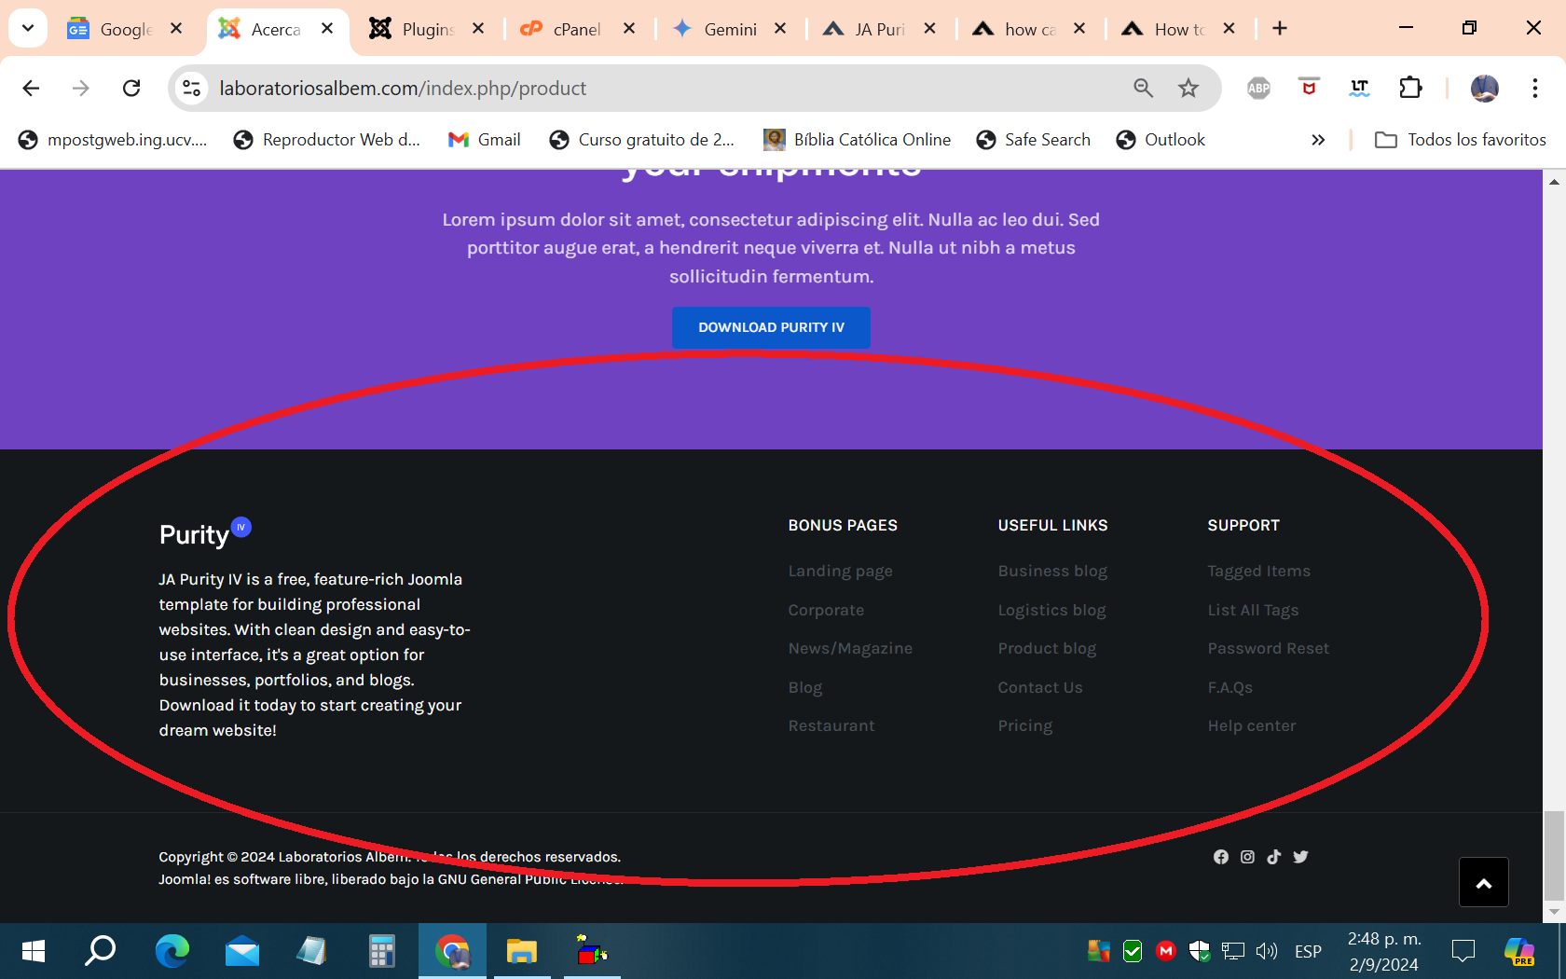Image resolution: width=1566 pixels, height=979 pixels.
Task: Show more hidden bookmarks chevron
Action: click(x=1318, y=140)
